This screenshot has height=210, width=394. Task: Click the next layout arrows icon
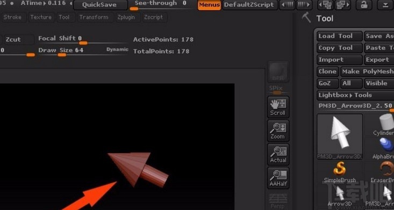304,5
